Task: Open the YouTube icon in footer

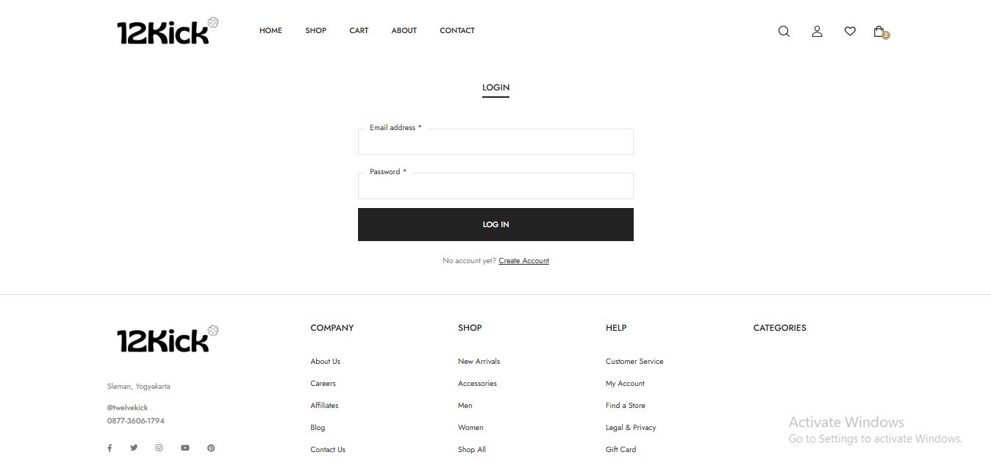Action: pos(185,448)
